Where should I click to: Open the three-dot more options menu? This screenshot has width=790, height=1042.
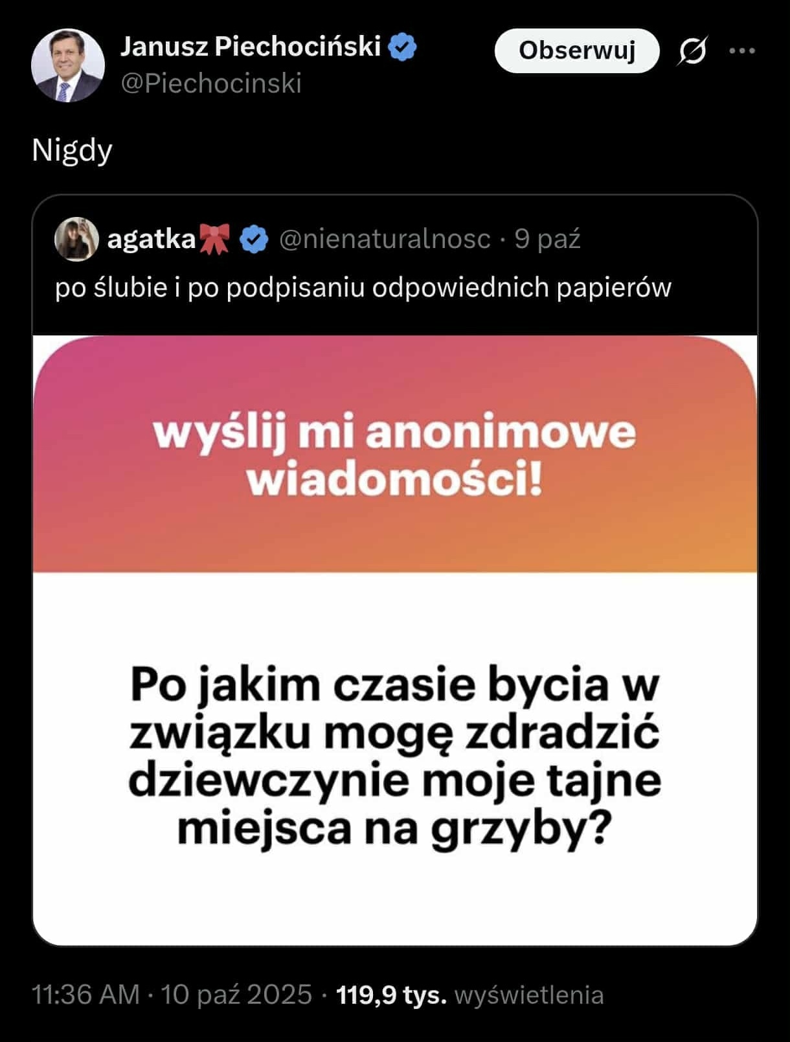click(742, 51)
